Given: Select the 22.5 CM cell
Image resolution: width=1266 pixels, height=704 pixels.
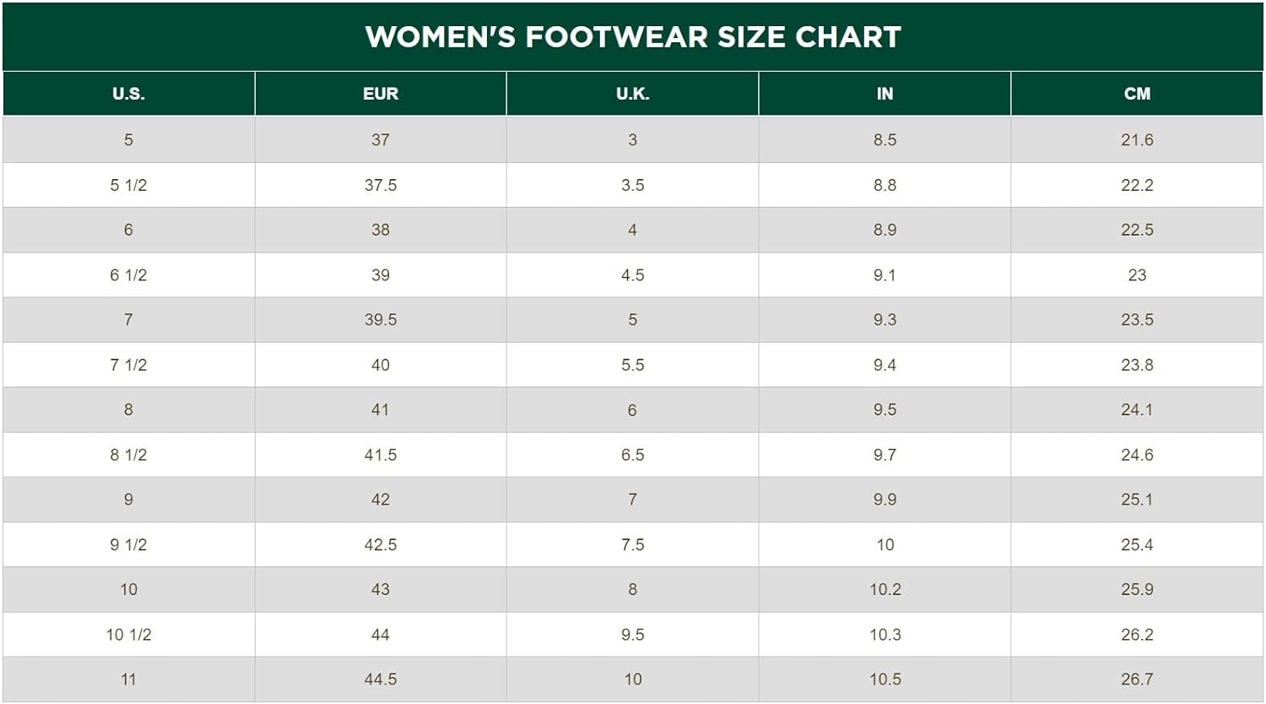Looking at the screenshot, I should click(1137, 230).
